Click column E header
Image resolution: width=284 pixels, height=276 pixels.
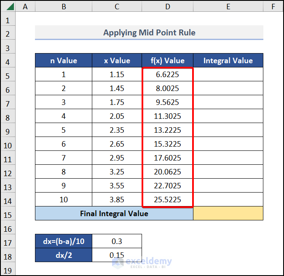pyautogui.click(x=228, y=7)
